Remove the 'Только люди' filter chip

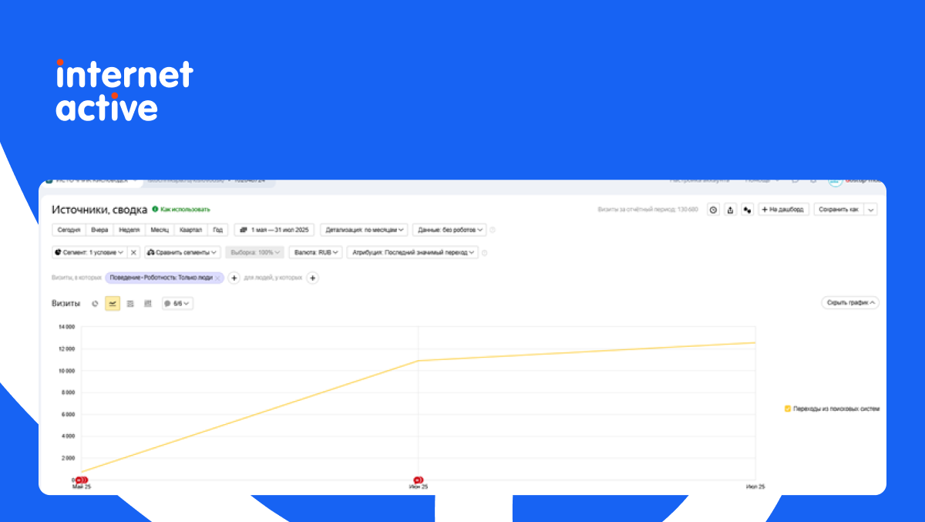217,278
